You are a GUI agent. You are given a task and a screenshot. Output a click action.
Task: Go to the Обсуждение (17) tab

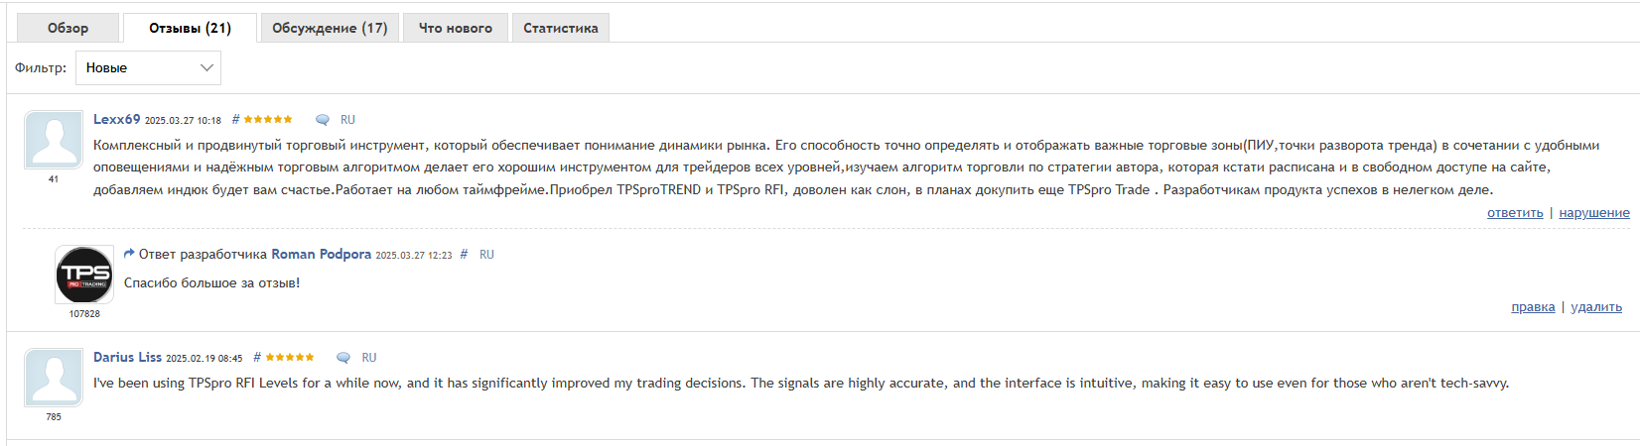pos(330,28)
